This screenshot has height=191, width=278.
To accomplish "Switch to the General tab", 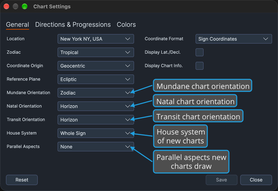I will 17,25.
